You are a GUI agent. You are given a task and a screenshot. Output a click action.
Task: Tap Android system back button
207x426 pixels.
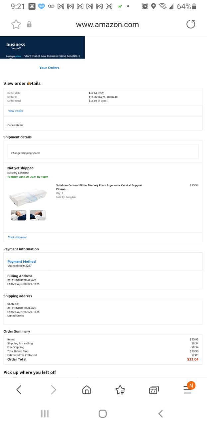[160, 413]
